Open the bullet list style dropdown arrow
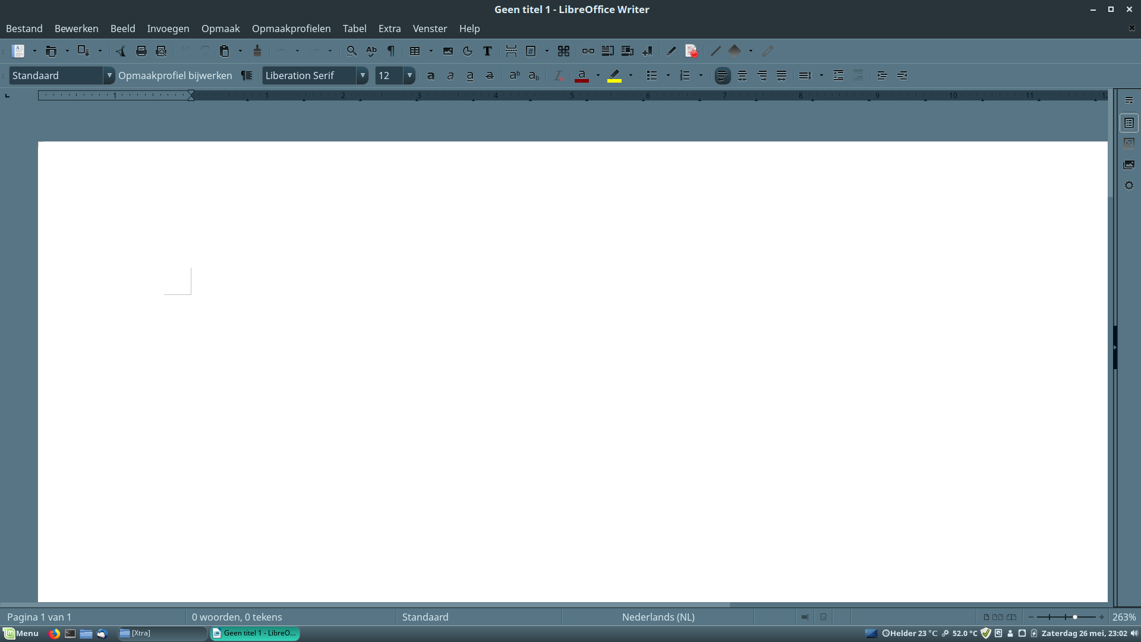1141x642 pixels. 668,75
